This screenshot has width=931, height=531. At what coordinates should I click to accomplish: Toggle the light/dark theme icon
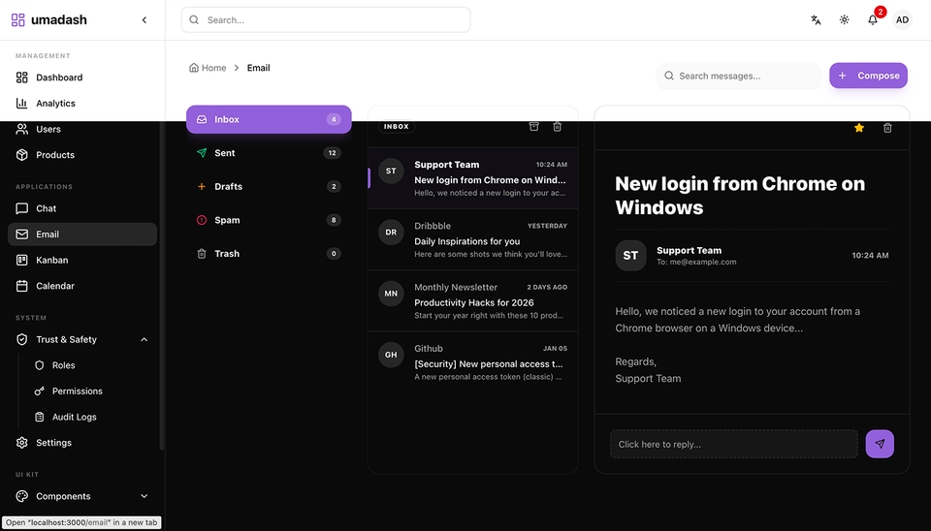(845, 19)
